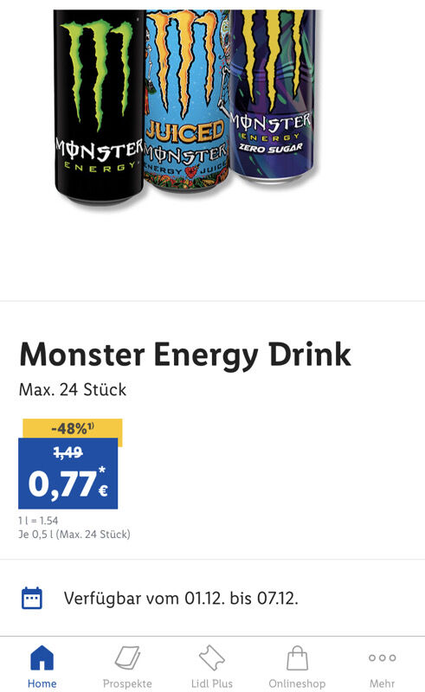Open the Mehr three-dots icon

(382, 657)
